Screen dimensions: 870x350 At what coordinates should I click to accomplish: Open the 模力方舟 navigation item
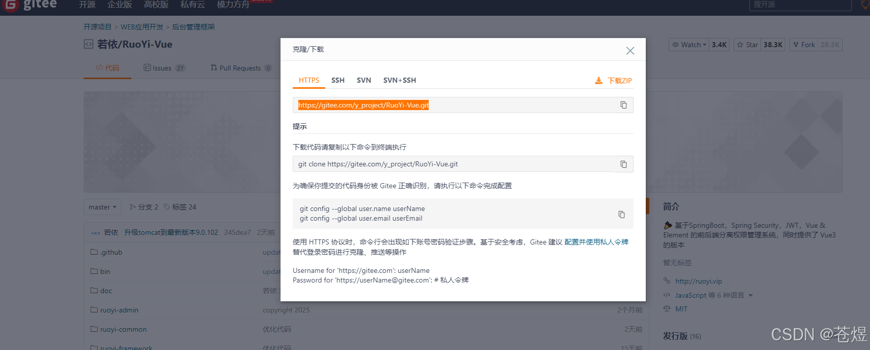pos(233,5)
